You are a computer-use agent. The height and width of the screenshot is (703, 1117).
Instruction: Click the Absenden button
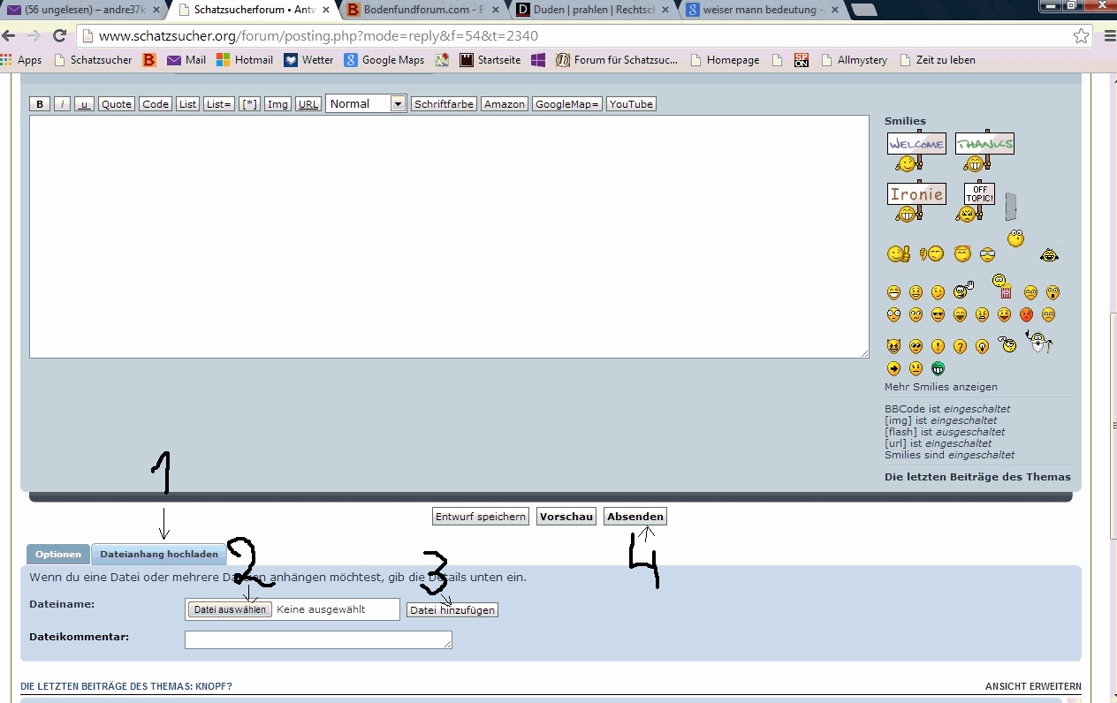pos(634,517)
